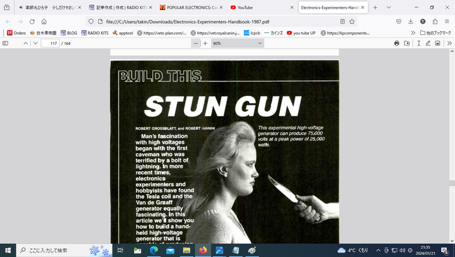Viewport: 455px width, 257px height.
Task: Open a new browser tab
Action: [x=375, y=8]
